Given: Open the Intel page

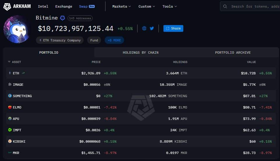Looking at the screenshot, I should (43, 6).
